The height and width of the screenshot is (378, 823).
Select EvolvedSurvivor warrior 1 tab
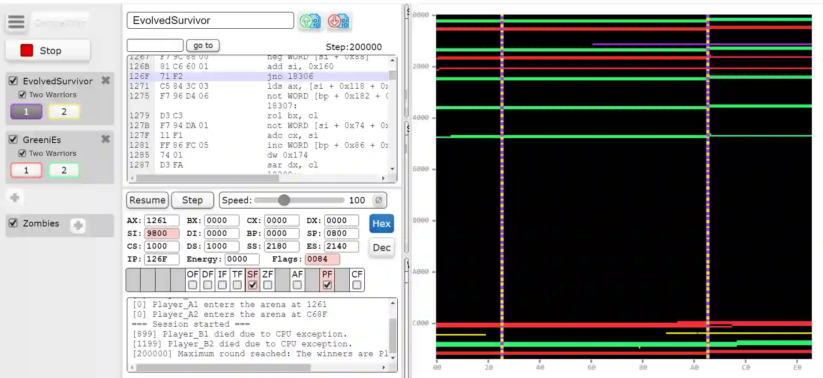tap(26, 112)
